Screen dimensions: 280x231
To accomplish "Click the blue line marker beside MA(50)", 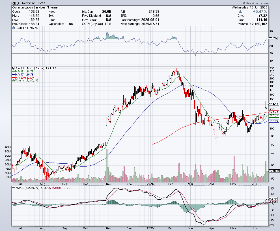I will (x=13, y=74).
